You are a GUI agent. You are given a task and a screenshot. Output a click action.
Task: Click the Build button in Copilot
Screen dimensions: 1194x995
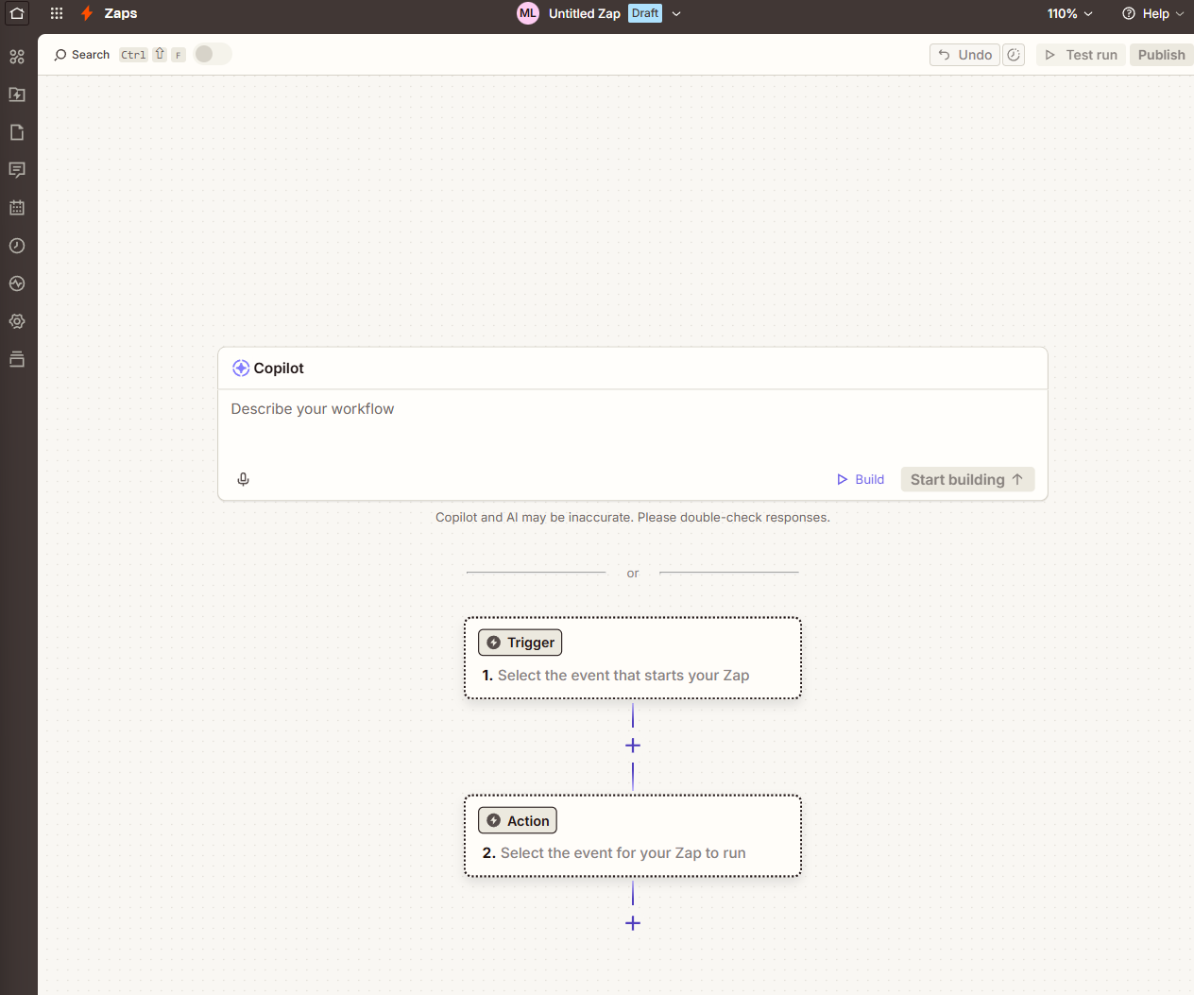[x=861, y=479]
